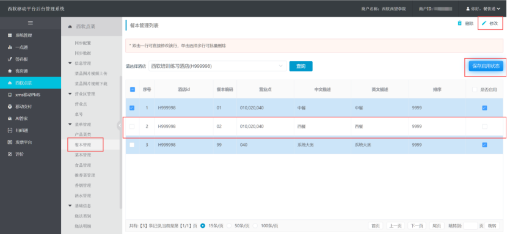Toggle the select-all checkbox in table header
507x234 pixels.
point(132,90)
